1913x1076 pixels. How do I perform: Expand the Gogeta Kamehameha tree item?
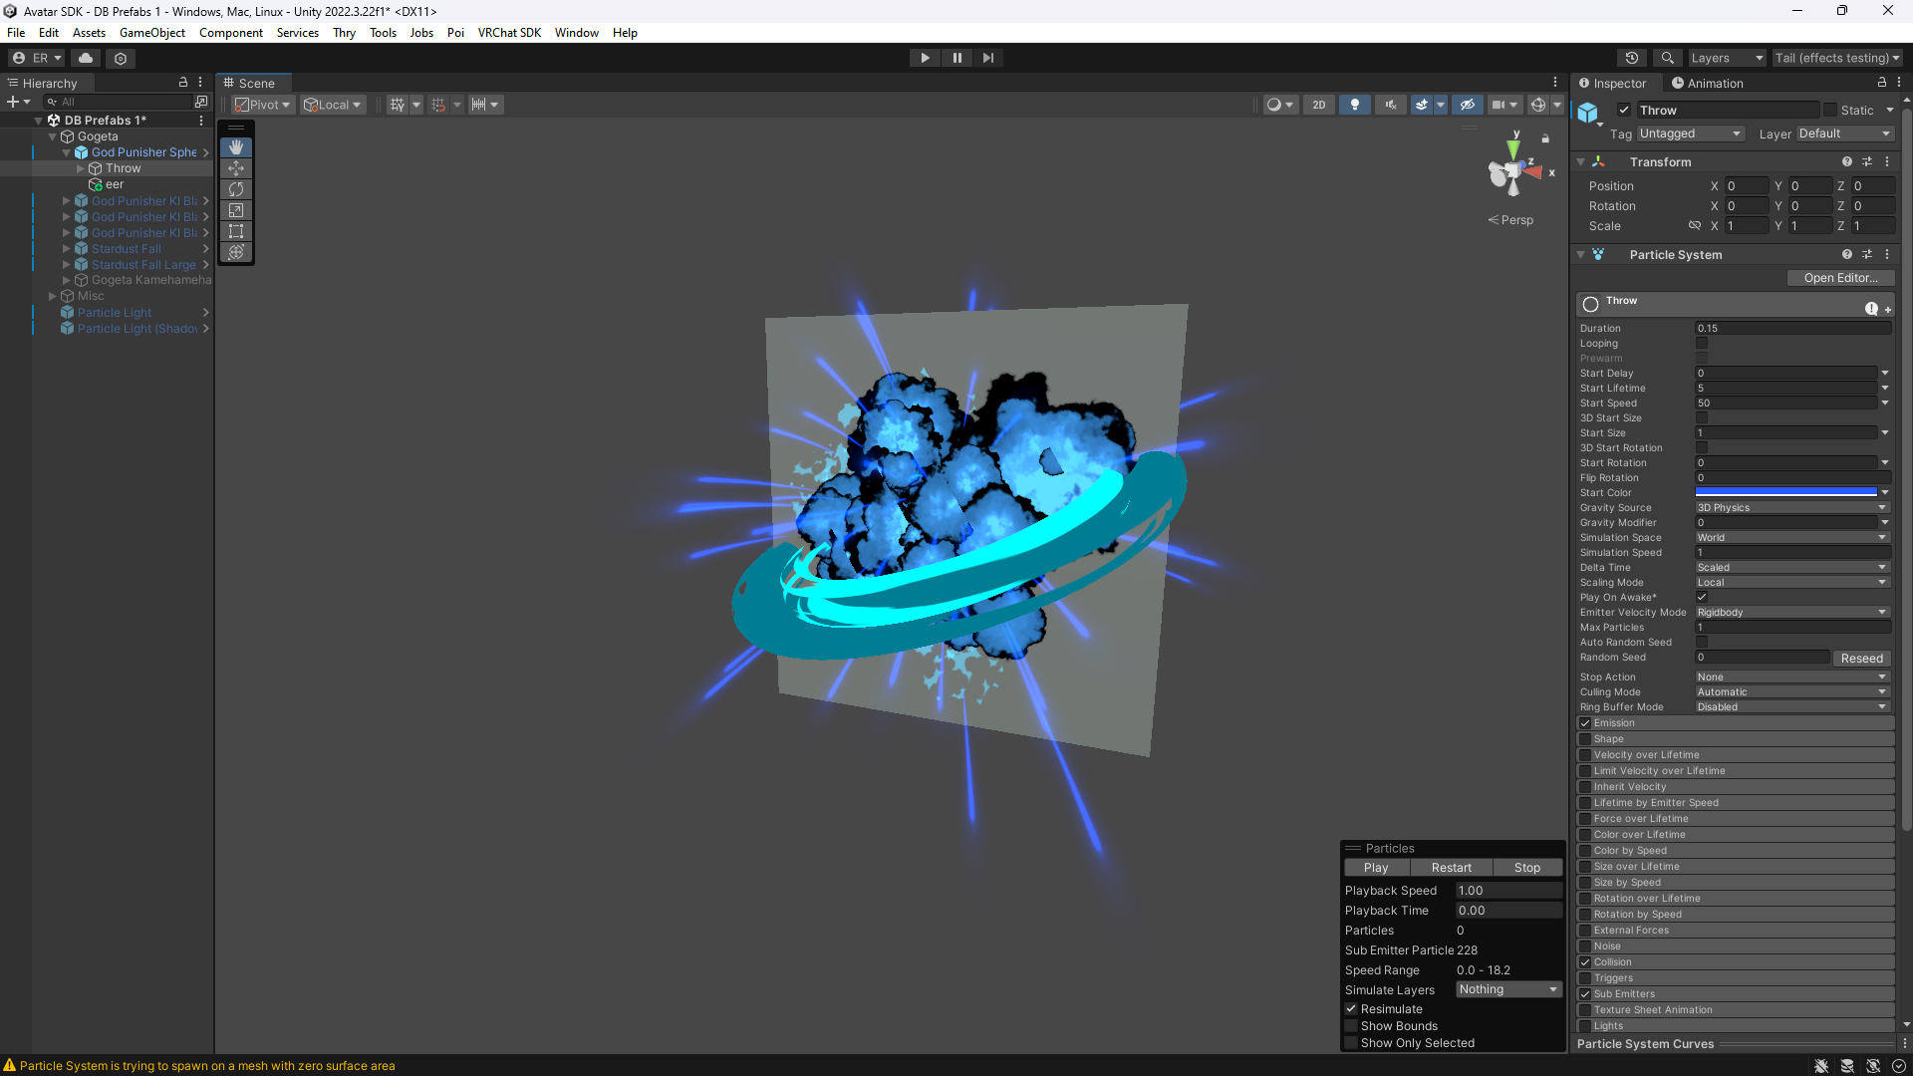tap(67, 280)
